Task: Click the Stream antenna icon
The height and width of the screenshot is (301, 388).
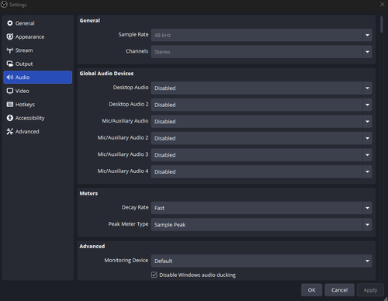Action: [10, 50]
